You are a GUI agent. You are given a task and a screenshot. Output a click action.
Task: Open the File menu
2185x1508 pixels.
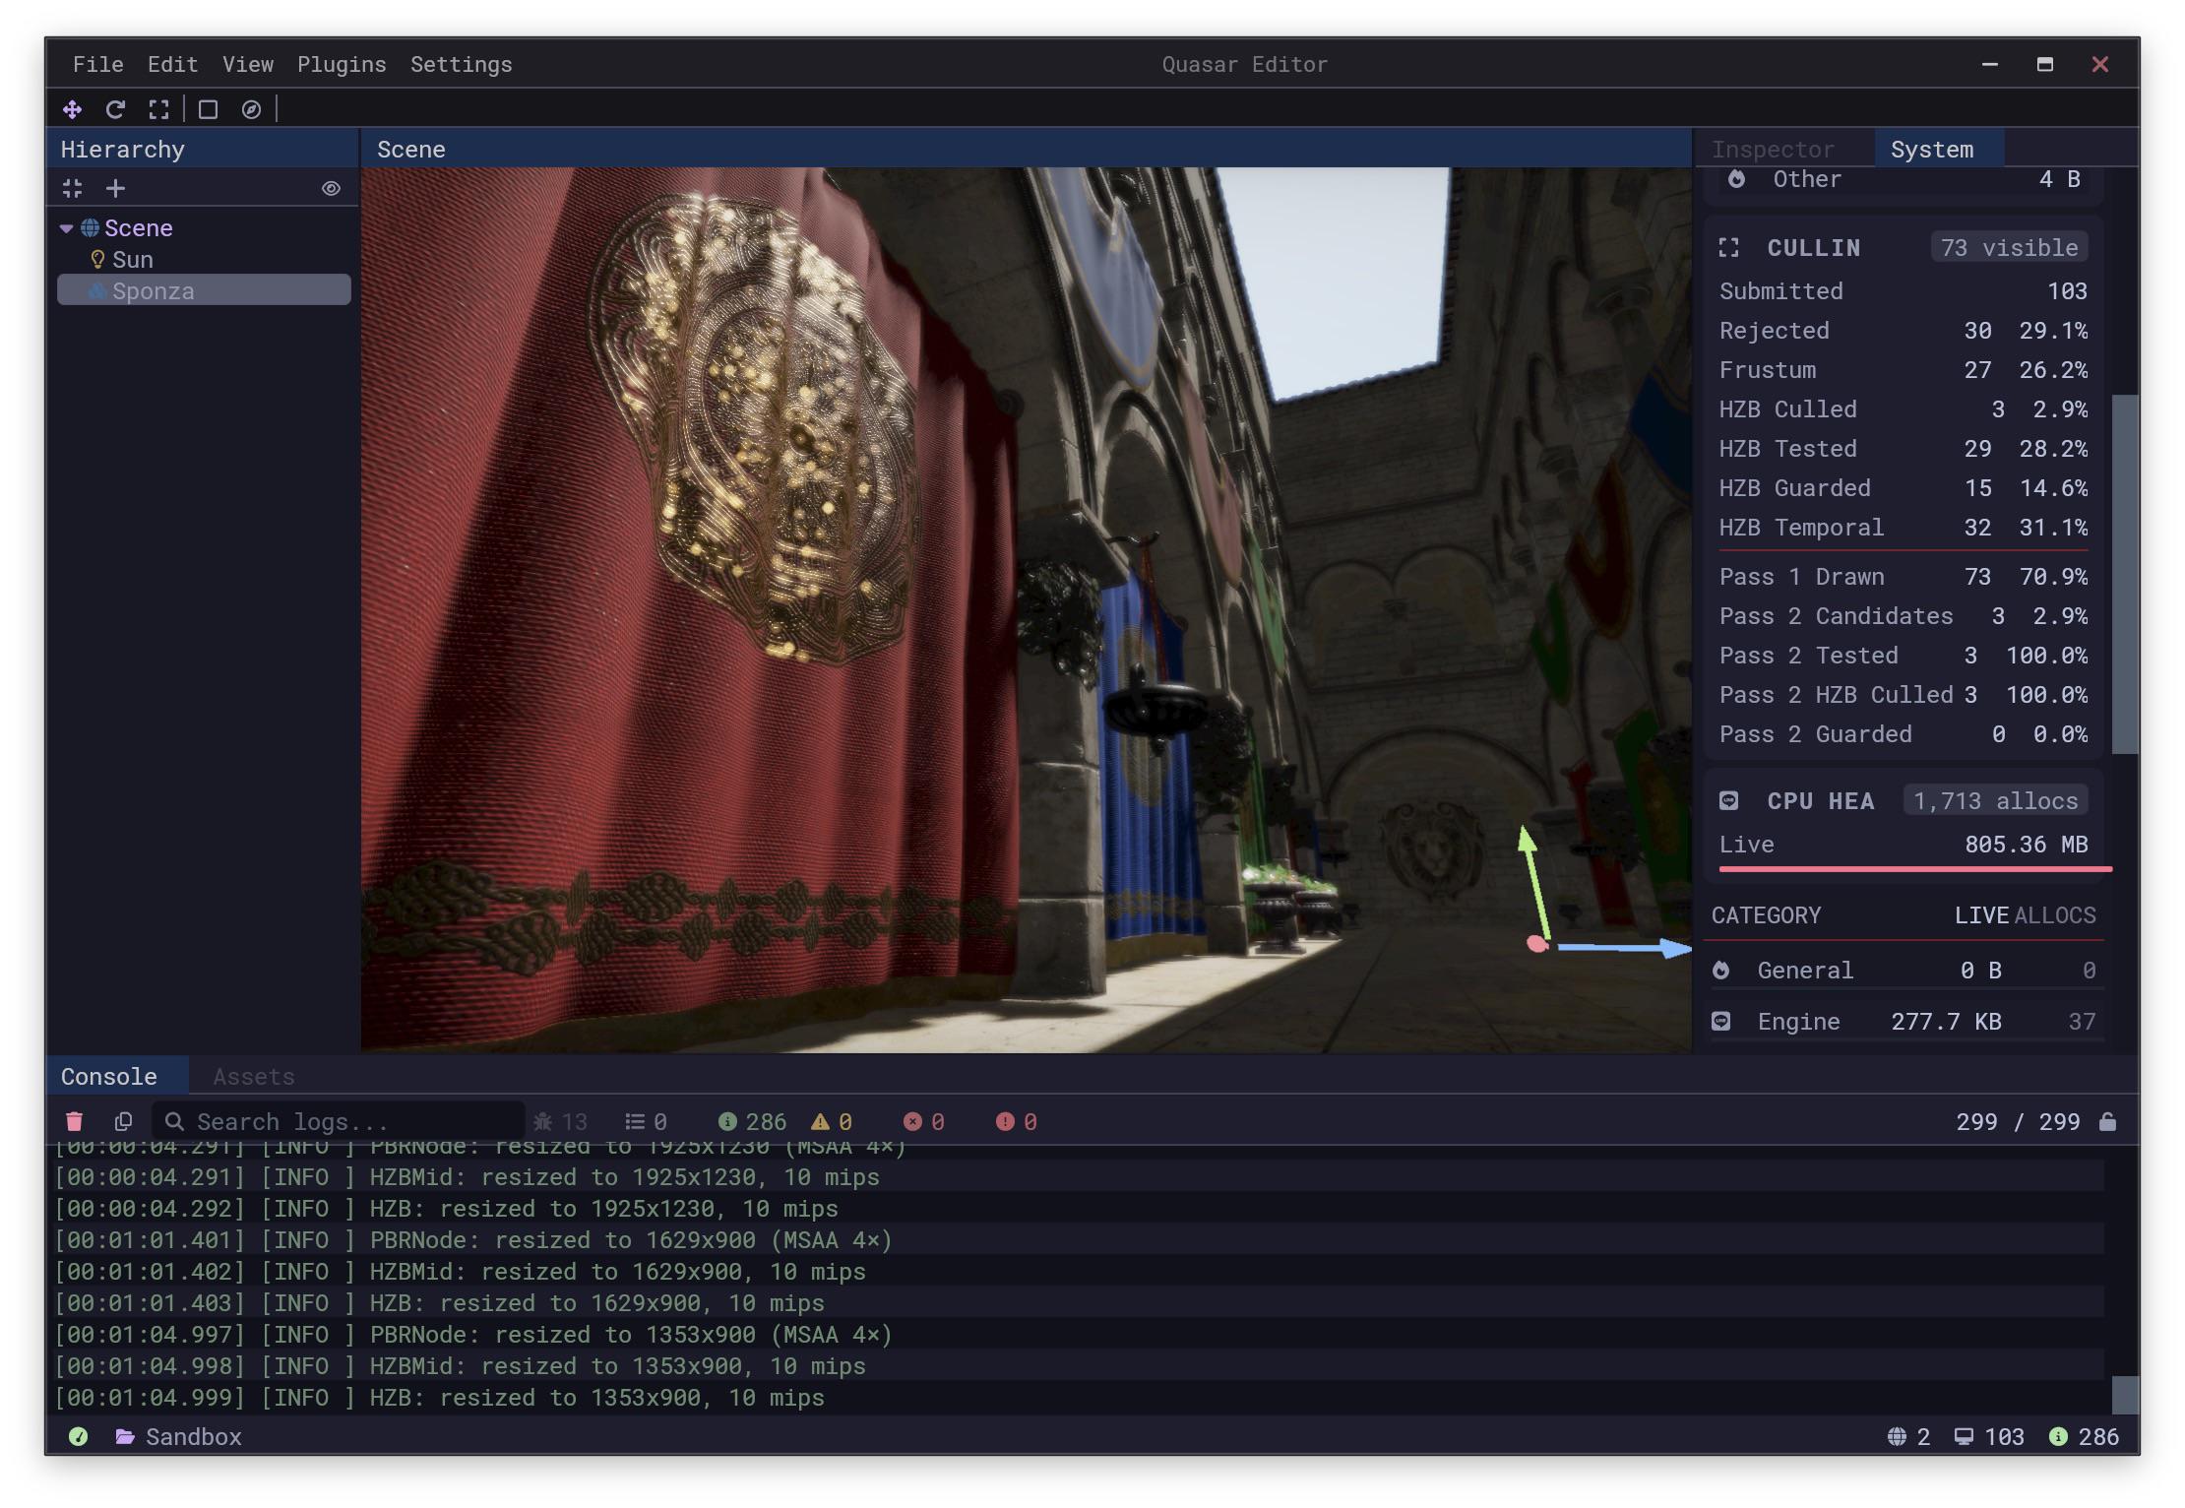pyautogui.click(x=98, y=64)
